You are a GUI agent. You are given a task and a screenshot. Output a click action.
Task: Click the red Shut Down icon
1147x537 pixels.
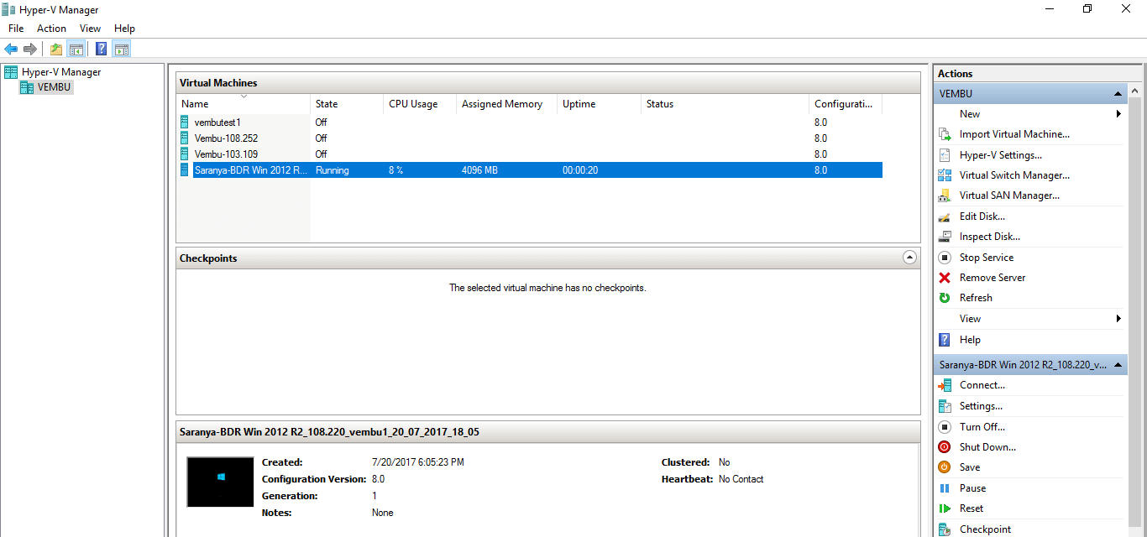944,447
